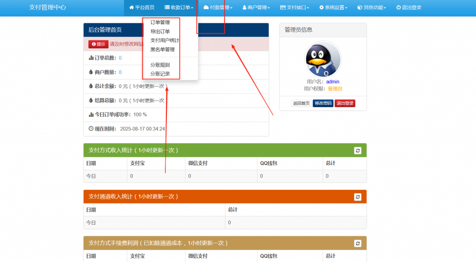Click the 退出登录 power item in navbar
The width and height of the screenshot is (476, 262).
409,8
